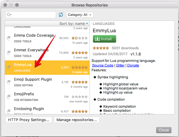Select Emmet Everywhere plugin row

pyautogui.click(x=47, y=53)
